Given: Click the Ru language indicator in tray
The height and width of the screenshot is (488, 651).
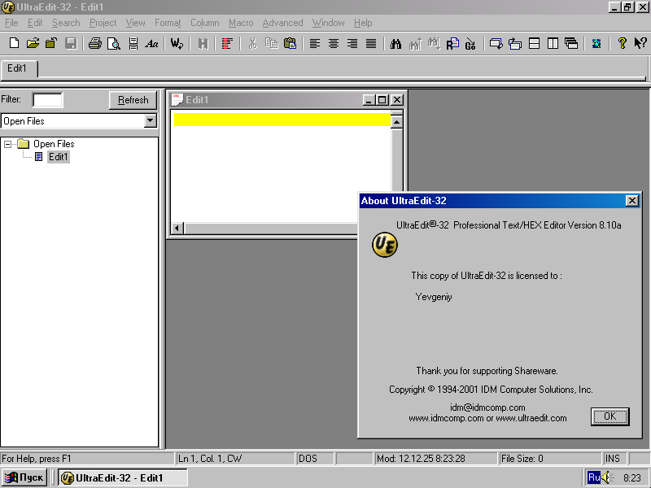Looking at the screenshot, I should point(594,477).
